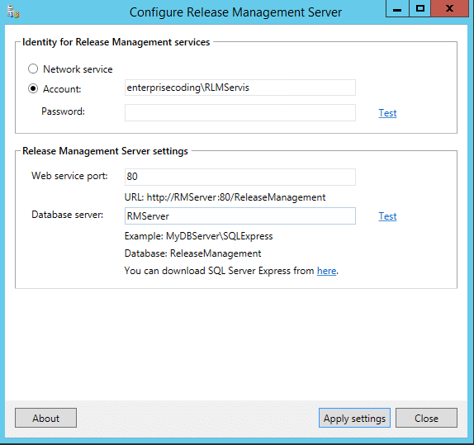Select the Network service radio option

33,69
